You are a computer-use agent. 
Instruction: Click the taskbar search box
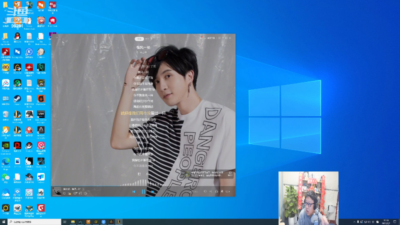[x=34, y=222]
